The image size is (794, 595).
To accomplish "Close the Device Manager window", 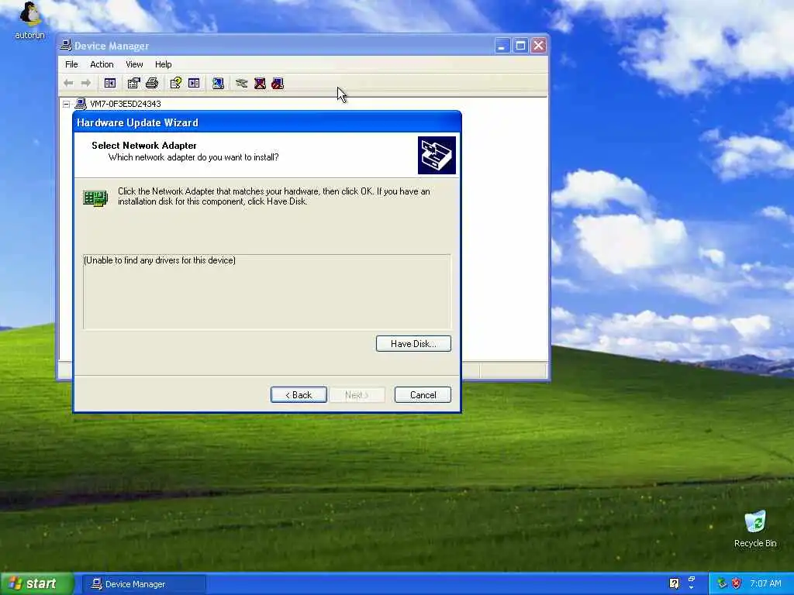I will point(538,46).
